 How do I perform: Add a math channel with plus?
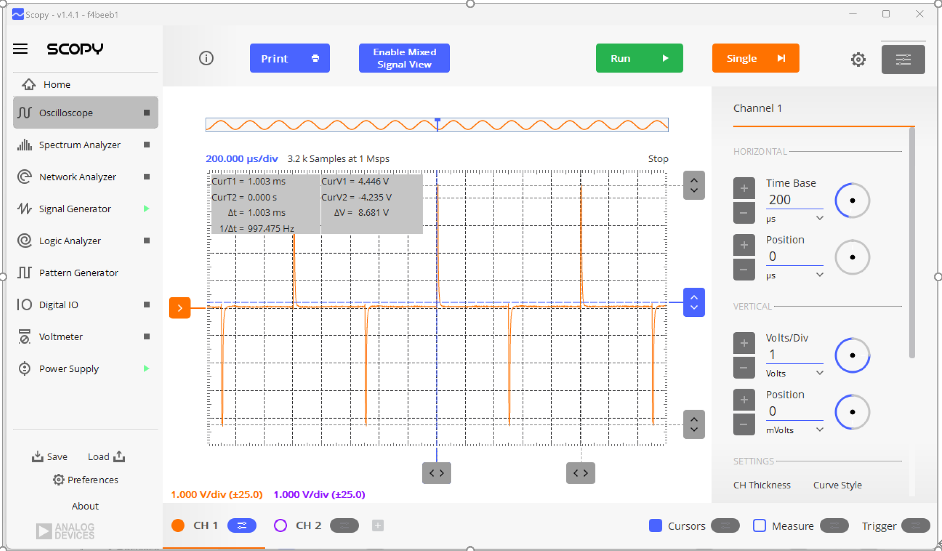pyautogui.click(x=378, y=526)
